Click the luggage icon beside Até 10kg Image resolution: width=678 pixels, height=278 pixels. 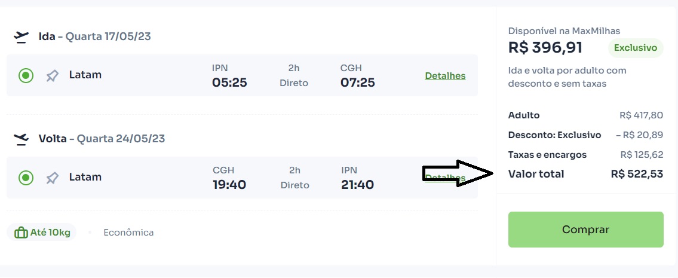tap(22, 233)
